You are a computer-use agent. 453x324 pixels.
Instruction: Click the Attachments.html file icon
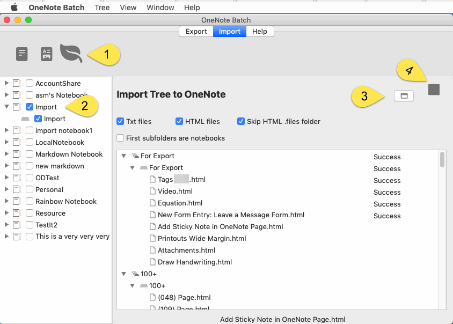click(152, 250)
